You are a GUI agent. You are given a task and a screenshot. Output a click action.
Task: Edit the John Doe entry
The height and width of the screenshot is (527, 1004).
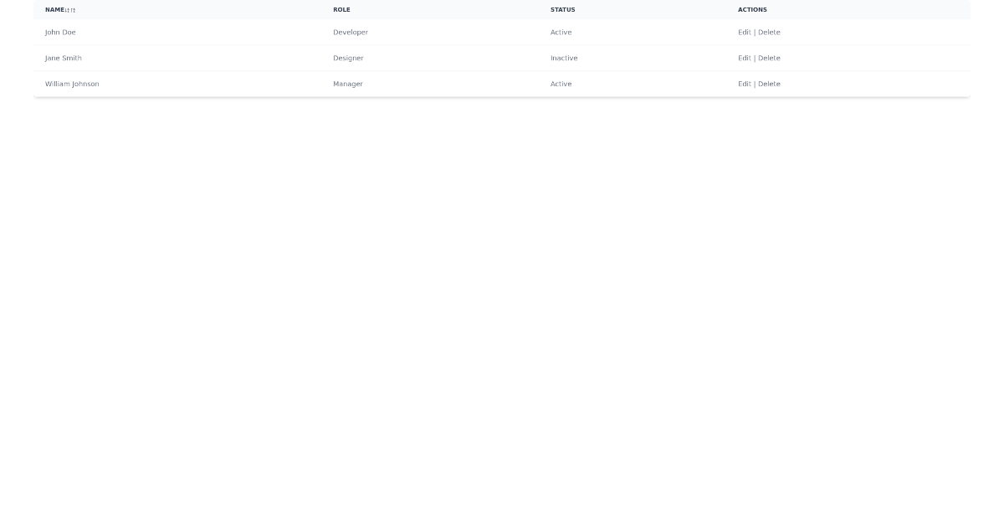tap(744, 32)
